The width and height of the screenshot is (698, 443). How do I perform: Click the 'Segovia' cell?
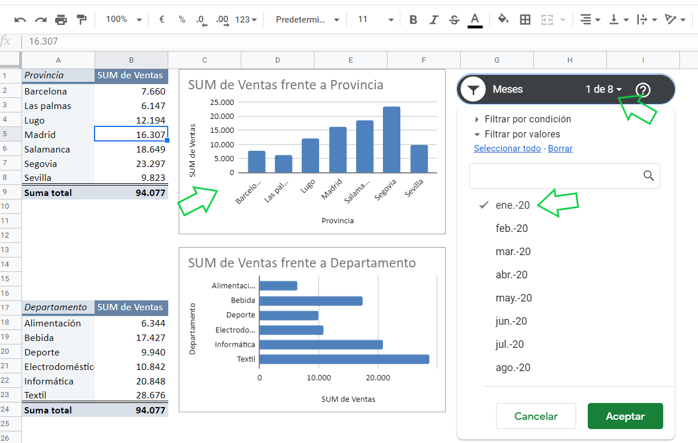click(x=59, y=164)
